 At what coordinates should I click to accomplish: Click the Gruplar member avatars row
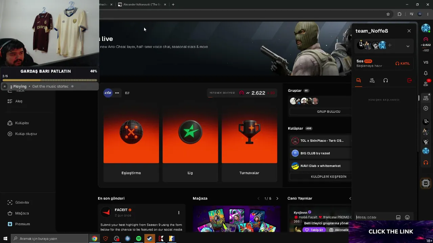coord(304,101)
